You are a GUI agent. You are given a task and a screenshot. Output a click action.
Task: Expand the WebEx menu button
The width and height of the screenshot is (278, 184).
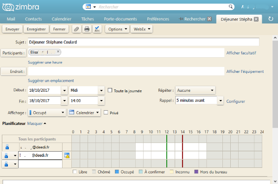pos(142,29)
